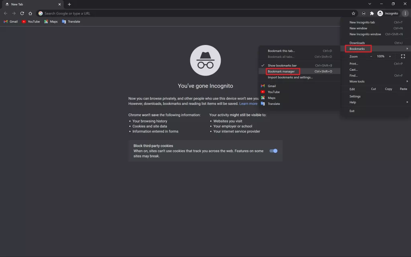
Task: Open Gmail from the bookmarks bar
Action: point(11,22)
